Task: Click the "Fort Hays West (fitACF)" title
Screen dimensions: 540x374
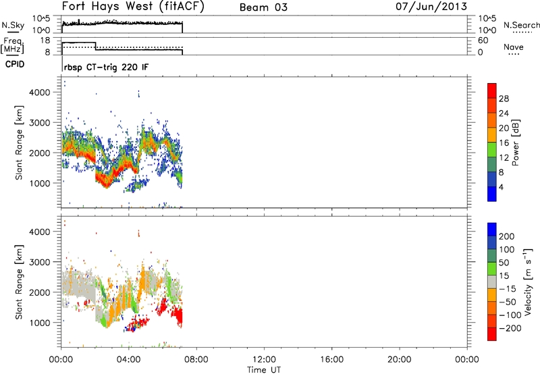Action: 133,6
